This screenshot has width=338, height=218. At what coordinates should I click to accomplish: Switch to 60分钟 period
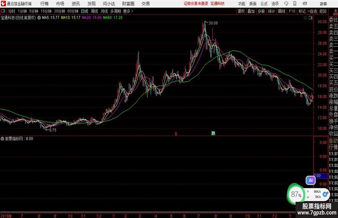73,11
